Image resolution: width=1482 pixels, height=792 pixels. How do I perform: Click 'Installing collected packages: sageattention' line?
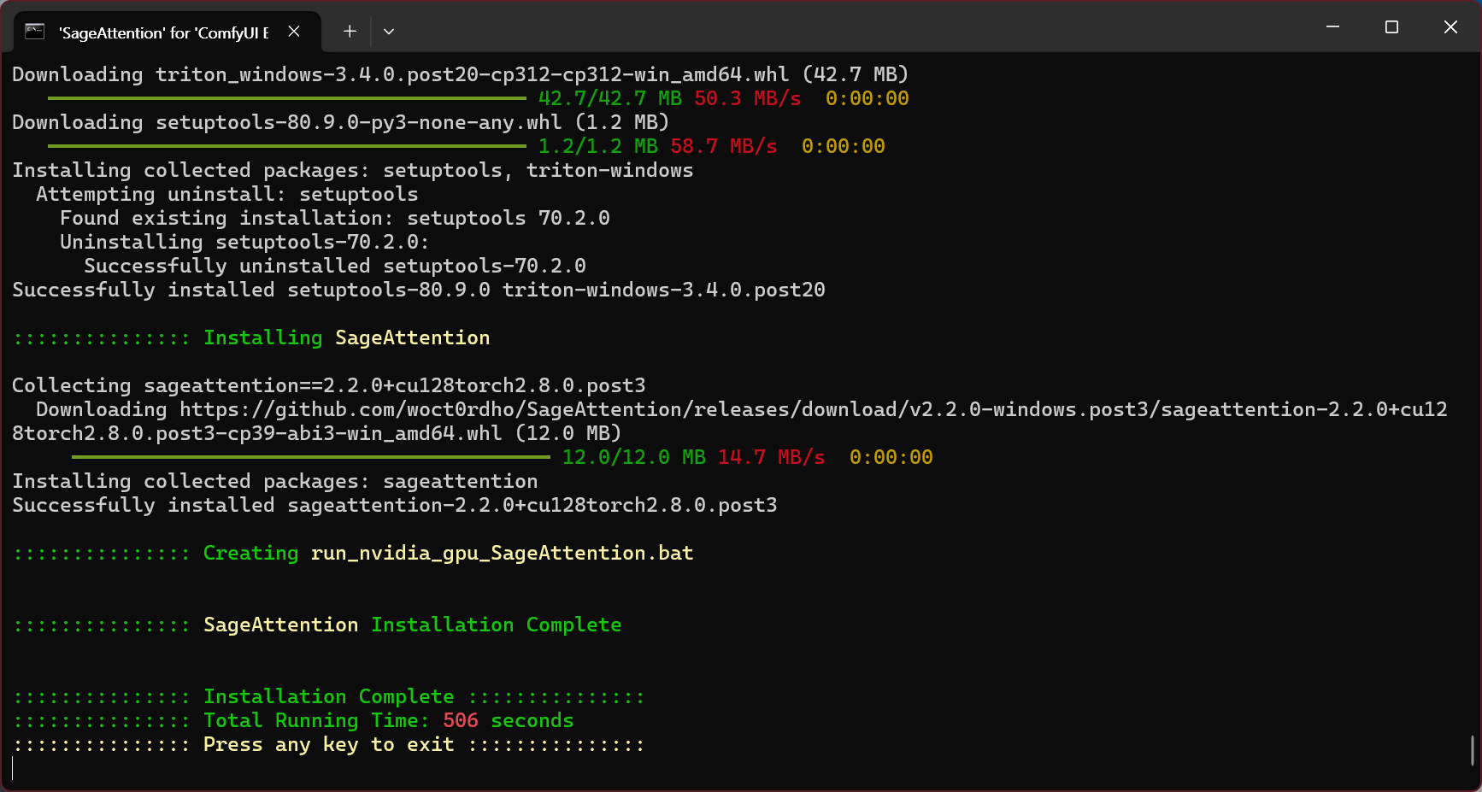(x=274, y=481)
